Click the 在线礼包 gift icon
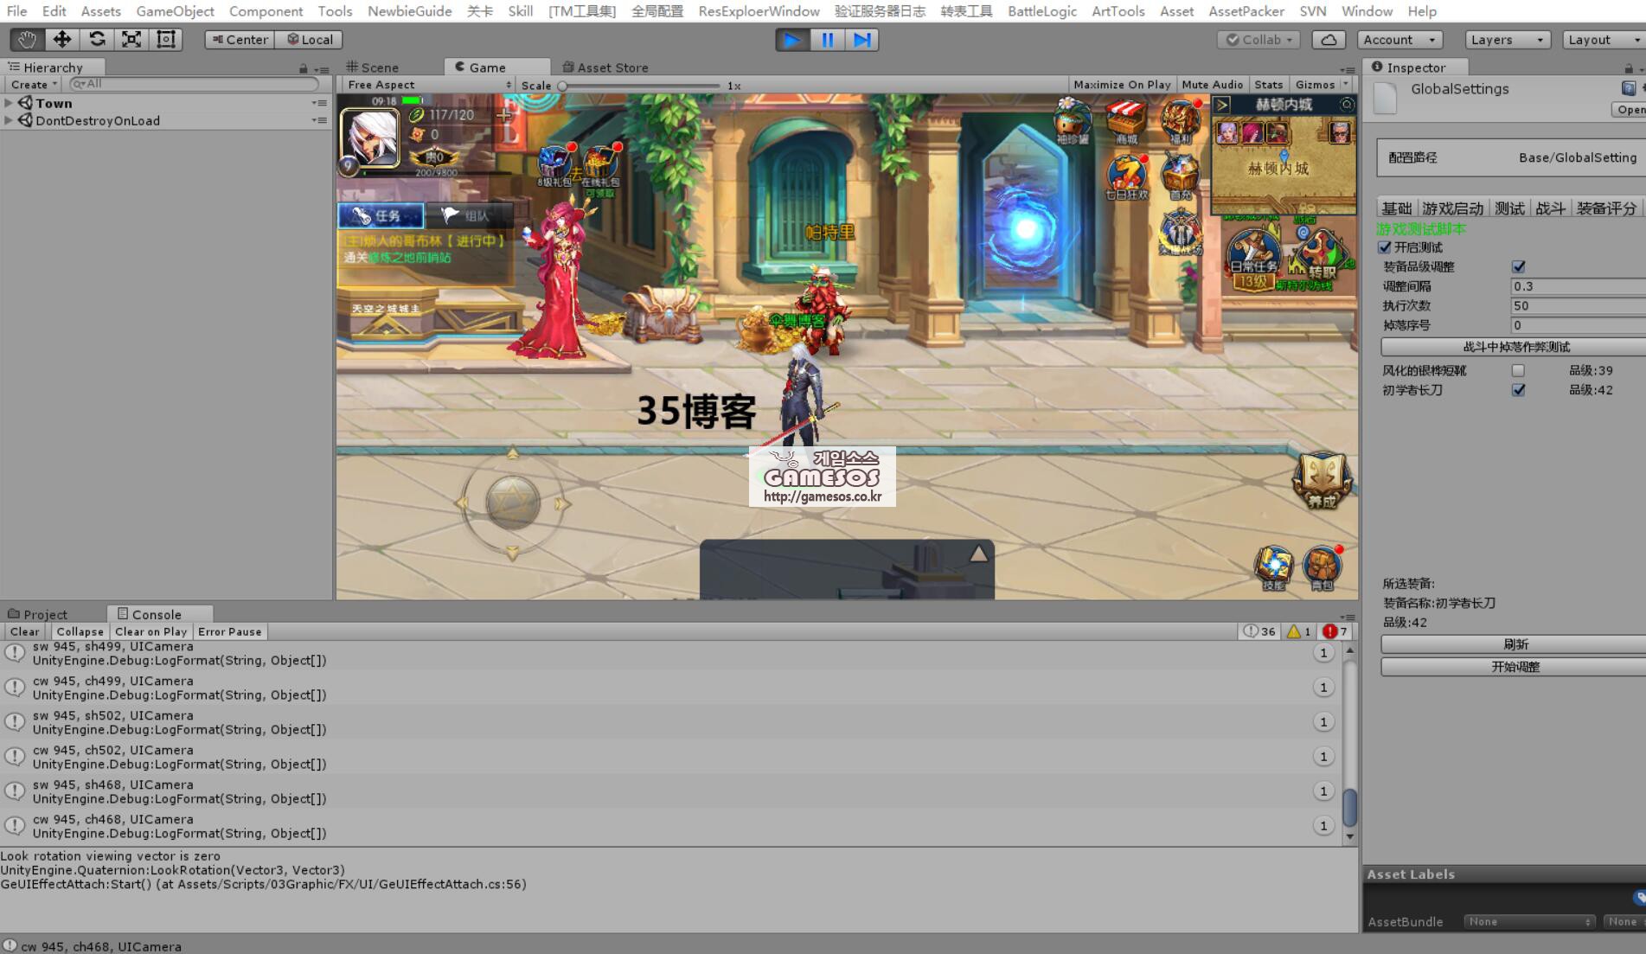 tap(600, 168)
